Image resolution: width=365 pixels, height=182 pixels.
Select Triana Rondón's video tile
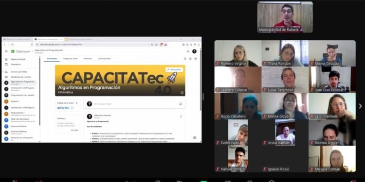285,53
